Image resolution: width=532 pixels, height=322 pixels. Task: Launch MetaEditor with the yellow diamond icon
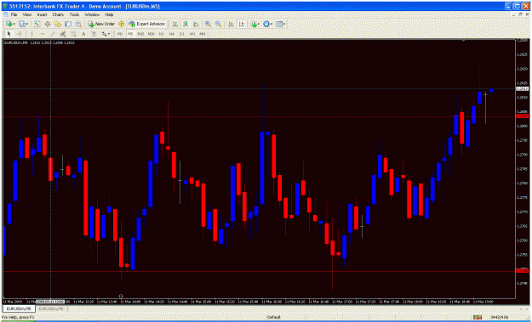[x=121, y=24]
